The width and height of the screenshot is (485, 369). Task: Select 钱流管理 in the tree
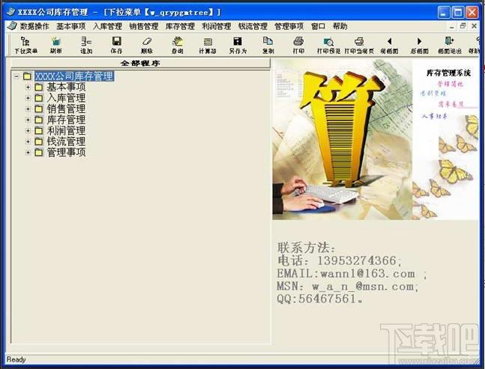point(66,141)
